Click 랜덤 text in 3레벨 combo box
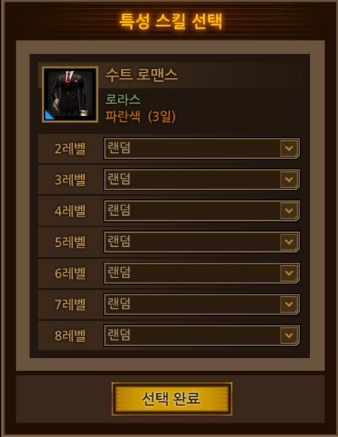The height and width of the screenshot is (437, 338). pos(119,179)
